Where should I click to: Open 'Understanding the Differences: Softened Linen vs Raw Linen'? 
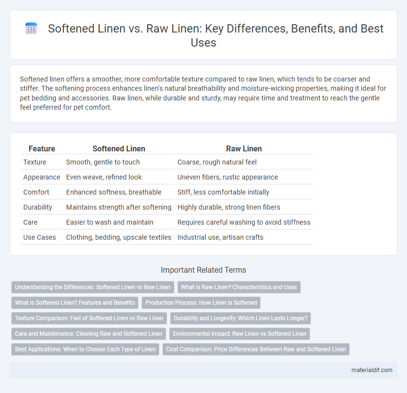point(93,287)
